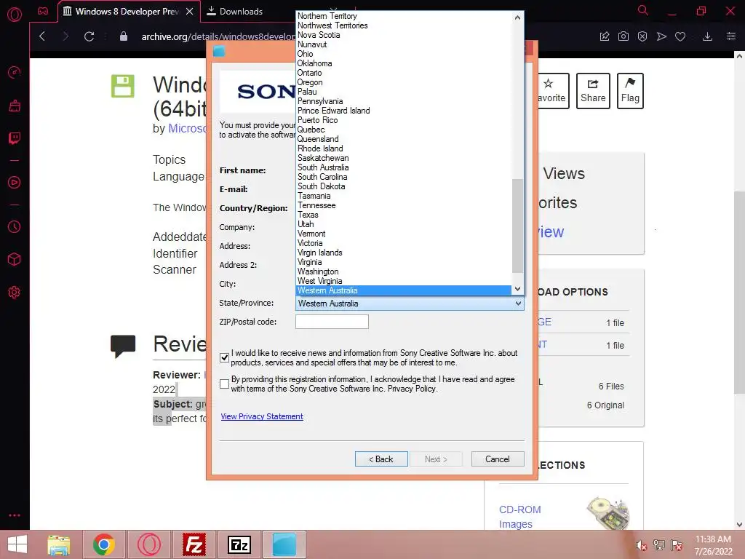
Task: Launch File Explorer from taskbar
Action: pos(59,544)
